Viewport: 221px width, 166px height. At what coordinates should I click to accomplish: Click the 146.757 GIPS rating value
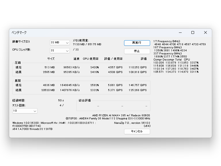coord(138,85)
